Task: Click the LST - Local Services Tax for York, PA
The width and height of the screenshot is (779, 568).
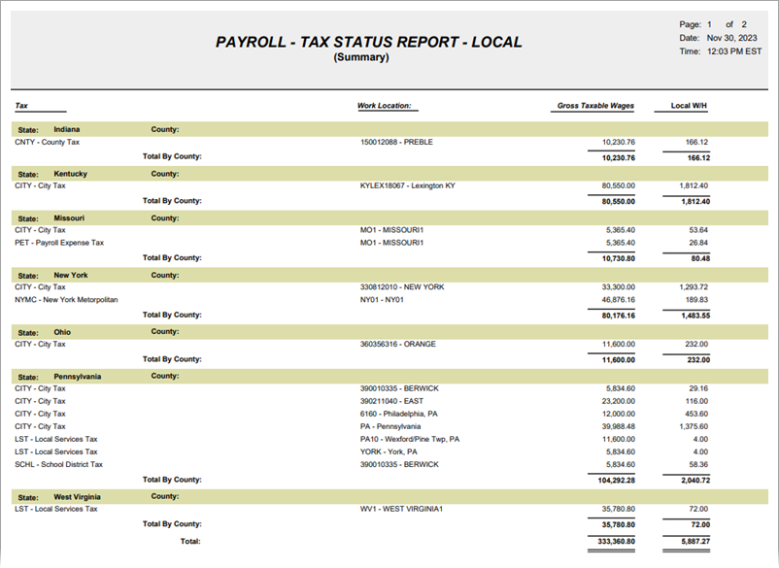Action: click(x=51, y=451)
